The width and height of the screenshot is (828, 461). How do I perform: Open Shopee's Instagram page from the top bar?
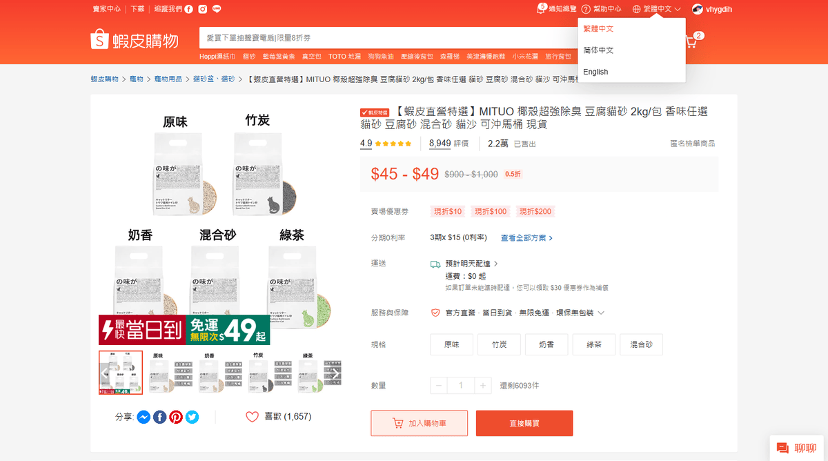pyautogui.click(x=203, y=9)
